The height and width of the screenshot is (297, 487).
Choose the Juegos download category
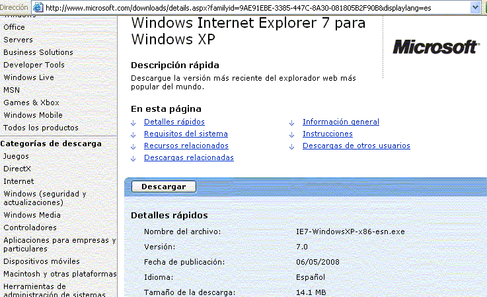pos(16,156)
